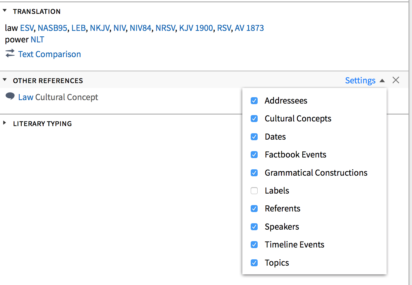
Task: Open the ESV translation link
Action: (27, 28)
